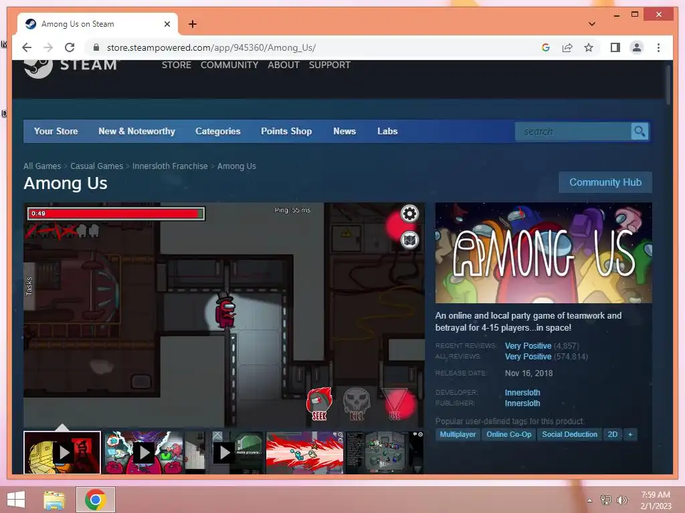Play the first video thumbnail
Image resolution: width=685 pixels, height=513 pixels.
click(62, 452)
